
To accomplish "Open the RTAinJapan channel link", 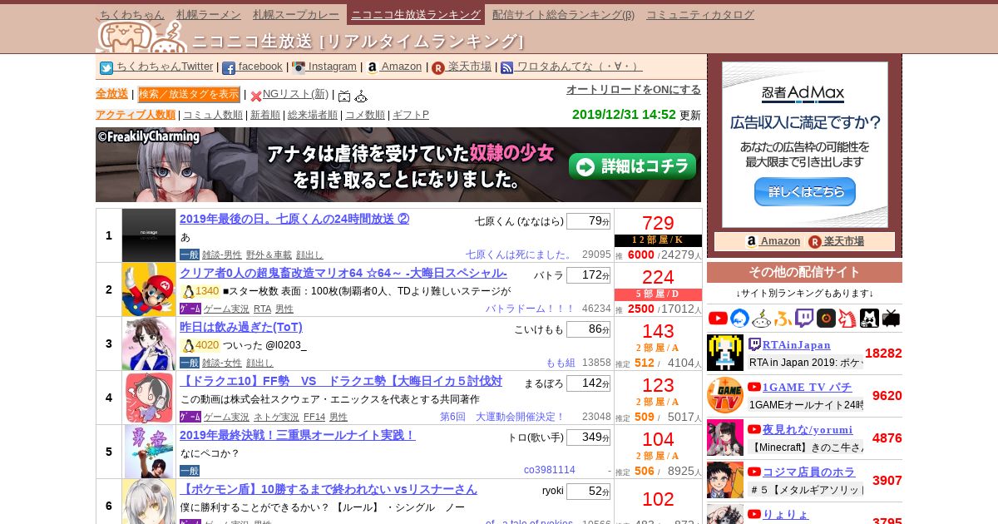I will coord(797,344).
